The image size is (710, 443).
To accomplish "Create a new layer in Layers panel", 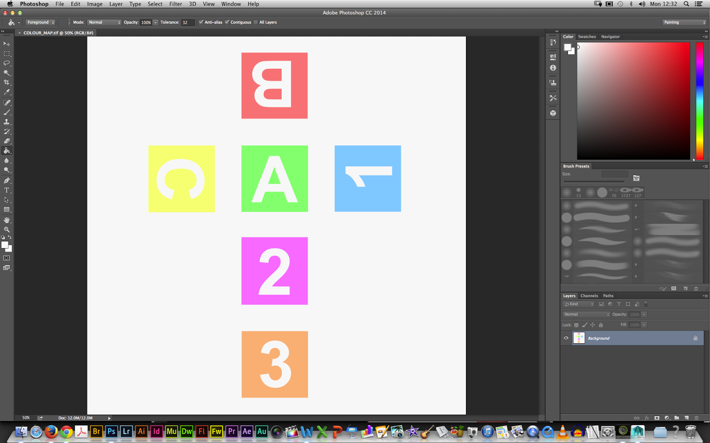I will click(x=686, y=418).
